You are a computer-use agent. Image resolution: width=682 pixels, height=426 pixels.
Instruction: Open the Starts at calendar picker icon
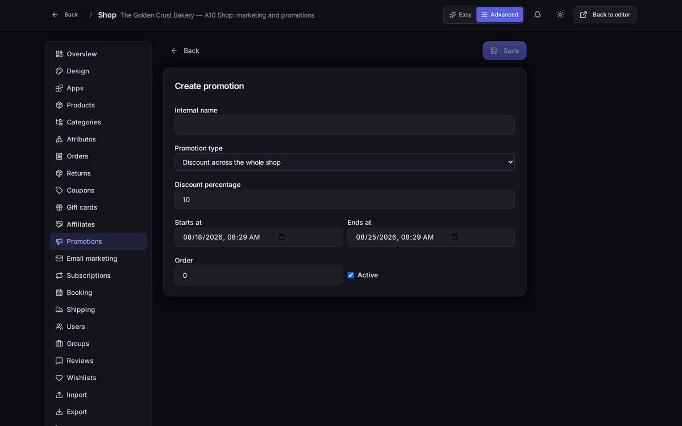coord(282,237)
